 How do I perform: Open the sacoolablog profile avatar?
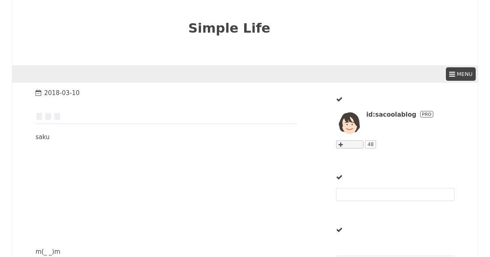[349, 123]
